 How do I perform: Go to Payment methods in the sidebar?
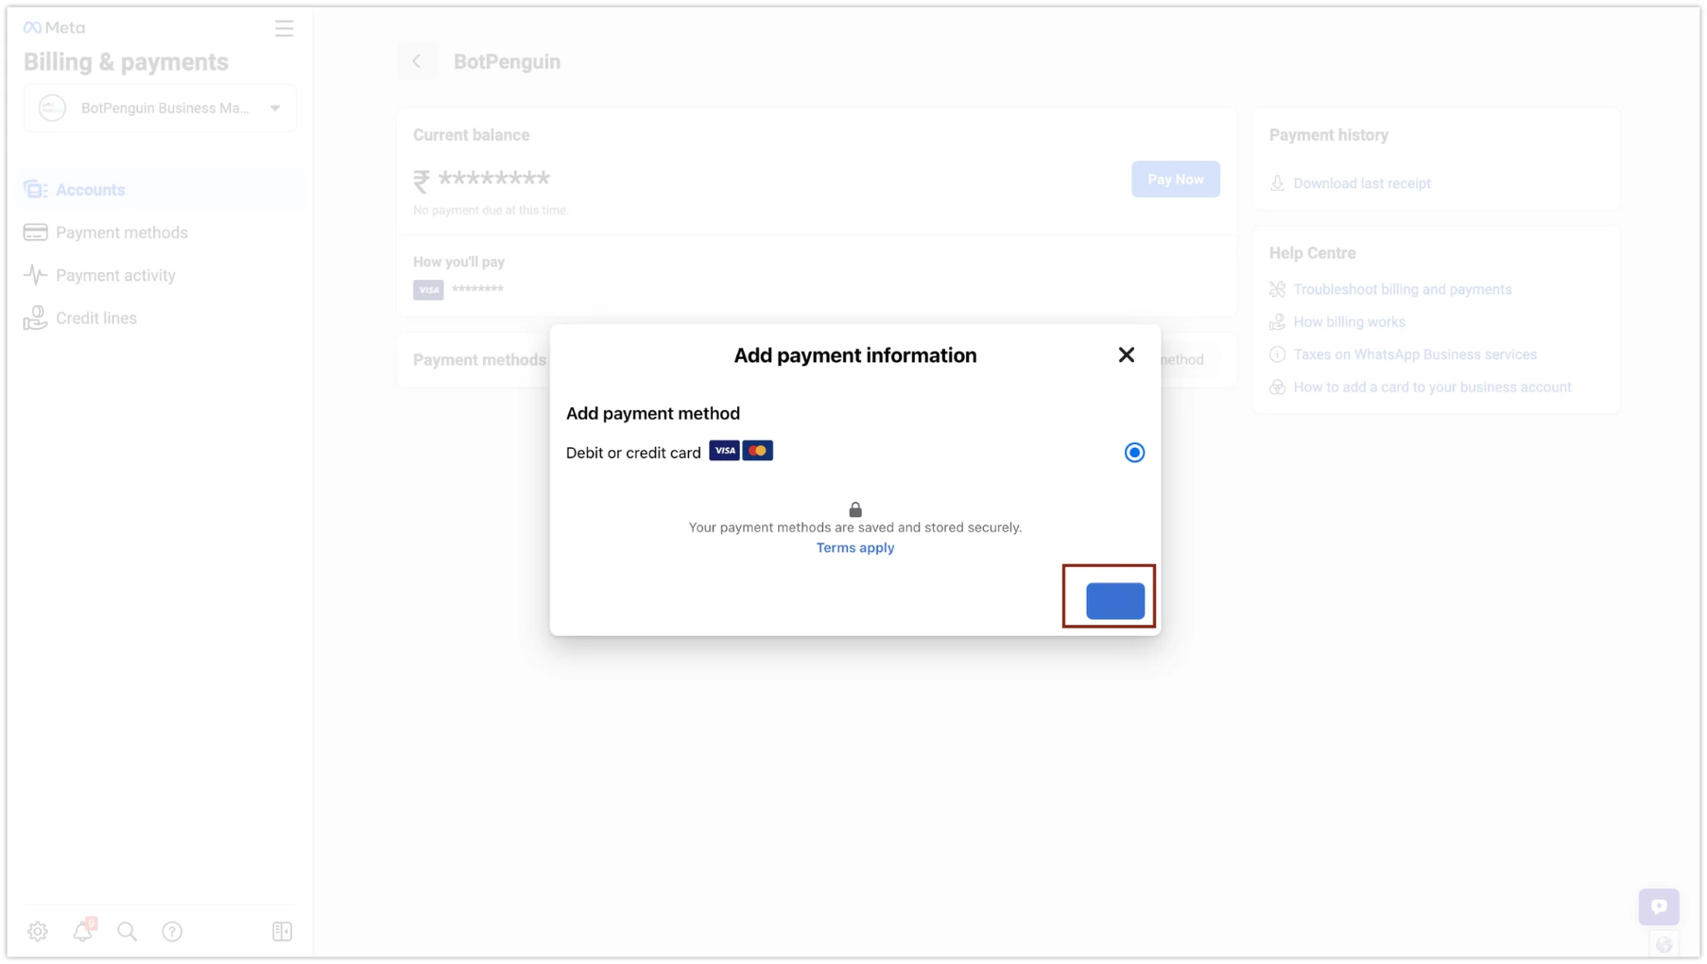pyautogui.click(x=122, y=232)
